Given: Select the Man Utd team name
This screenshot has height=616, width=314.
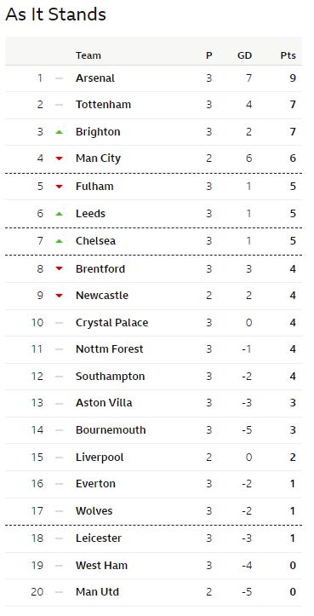Looking at the screenshot, I should pos(97,592).
